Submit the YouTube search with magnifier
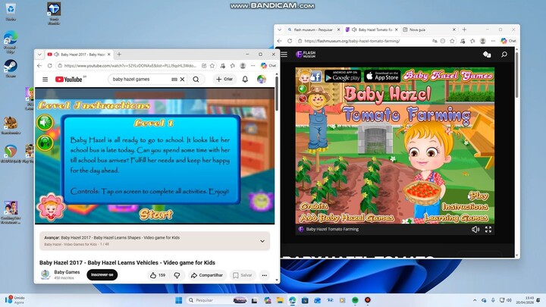 (196, 80)
